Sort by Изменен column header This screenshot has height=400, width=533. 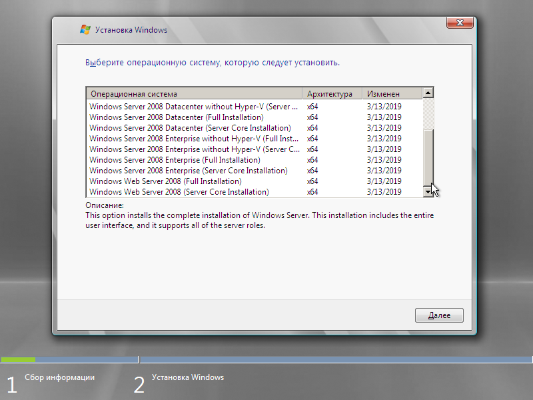tap(392, 93)
